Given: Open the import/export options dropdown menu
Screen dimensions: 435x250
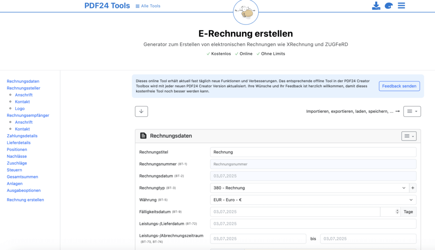Looking at the screenshot, I should point(412,111).
